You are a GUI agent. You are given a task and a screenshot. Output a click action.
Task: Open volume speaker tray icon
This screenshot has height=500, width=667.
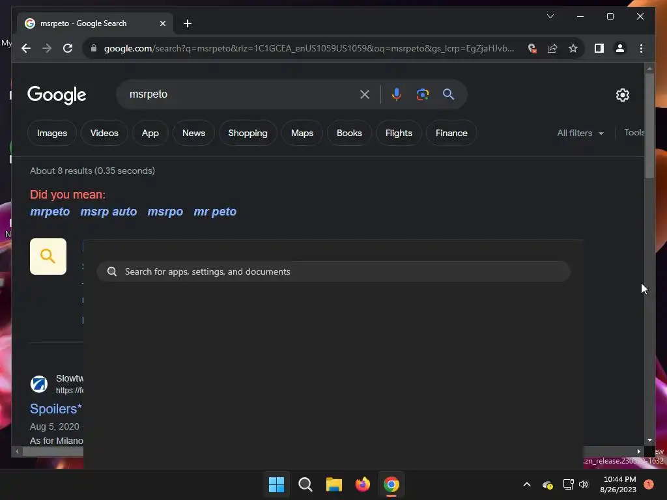pyautogui.click(x=584, y=484)
